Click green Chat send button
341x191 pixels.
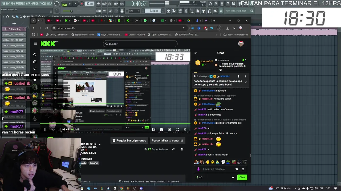[x=242, y=177]
